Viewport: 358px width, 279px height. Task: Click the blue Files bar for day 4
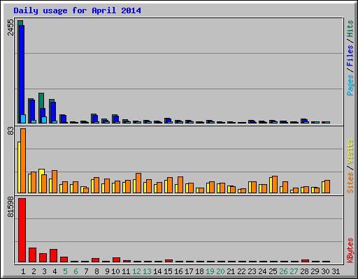click(53, 112)
